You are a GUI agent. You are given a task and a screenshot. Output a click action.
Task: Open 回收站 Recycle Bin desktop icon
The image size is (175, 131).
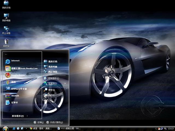[6, 42]
